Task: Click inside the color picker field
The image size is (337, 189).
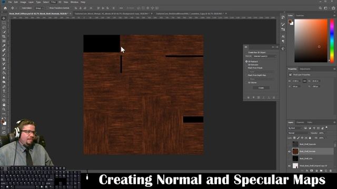Action: [x=311, y=41]
